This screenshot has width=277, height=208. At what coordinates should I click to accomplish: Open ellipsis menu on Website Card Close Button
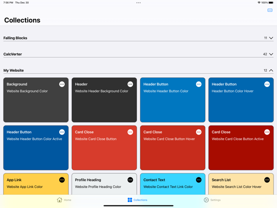(130, 132)
